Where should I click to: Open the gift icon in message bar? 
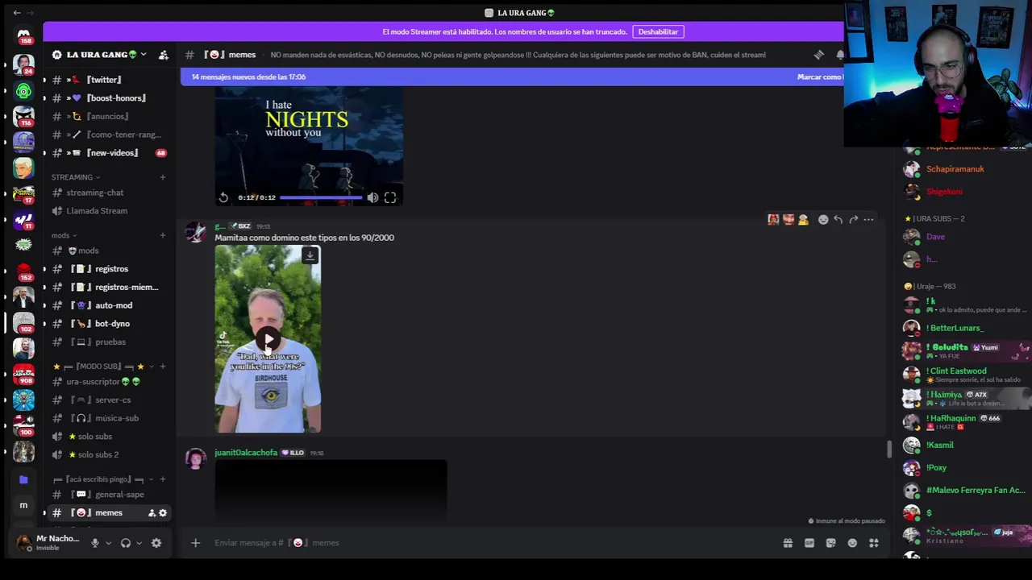click(x=788, y=543)
